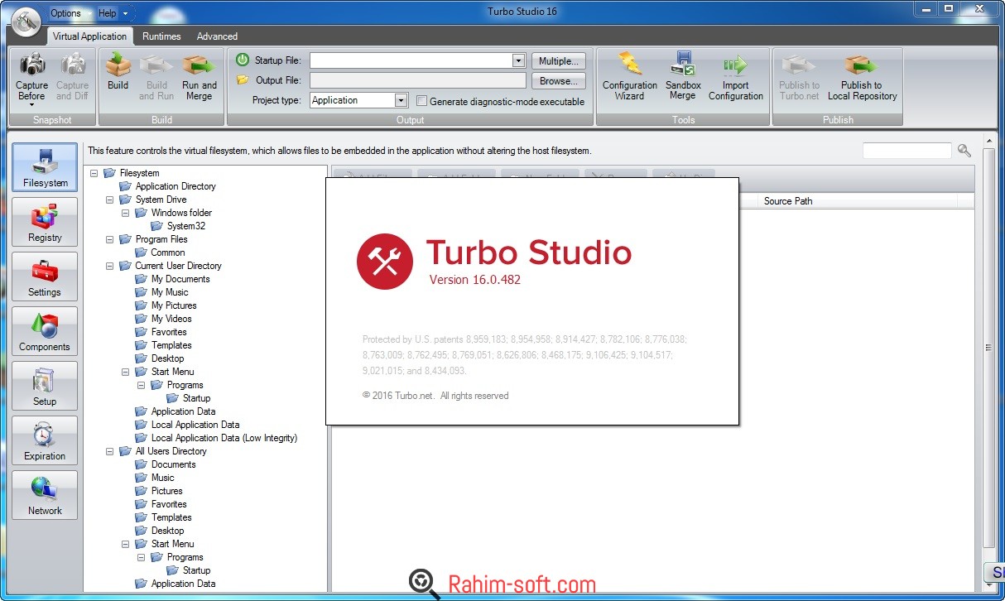Viewport: 1005px width, 601px height.
Task: Click Publish to Turbo.net icon
Action: point(799,64)
